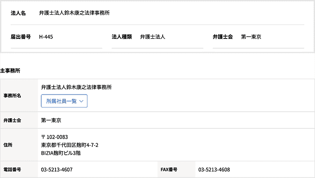This screenshot has height=178, width=315.
Task: Click 第一東京 in the top summary box
Action: tap(251, 37)
